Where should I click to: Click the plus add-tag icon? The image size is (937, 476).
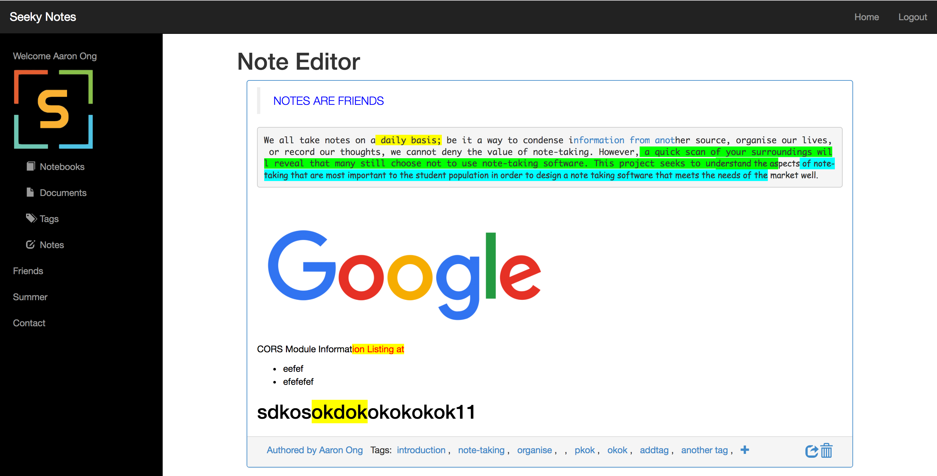[x=745, y=450]
